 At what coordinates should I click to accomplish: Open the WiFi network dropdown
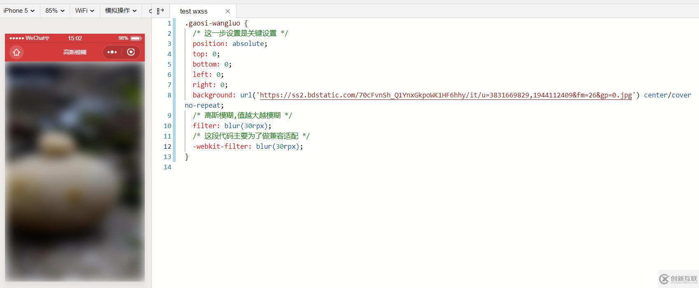tap(85, 11)
